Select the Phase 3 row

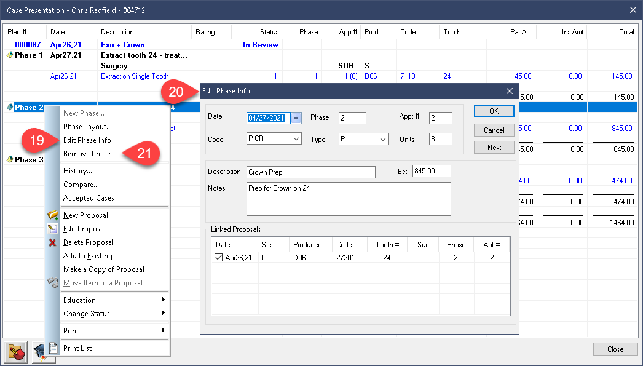[x=29, y=159]
